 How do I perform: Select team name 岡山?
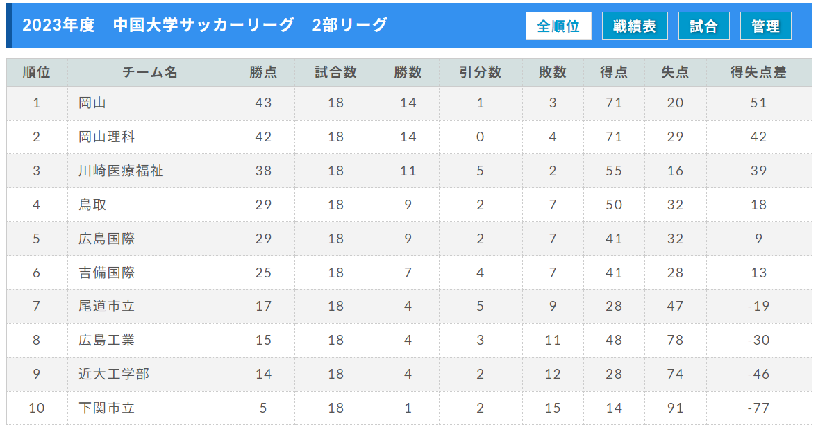[92, 103]
